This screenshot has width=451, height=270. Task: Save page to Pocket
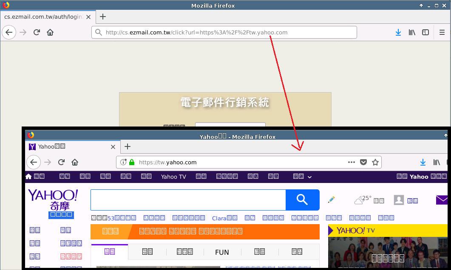click(363, 162)
